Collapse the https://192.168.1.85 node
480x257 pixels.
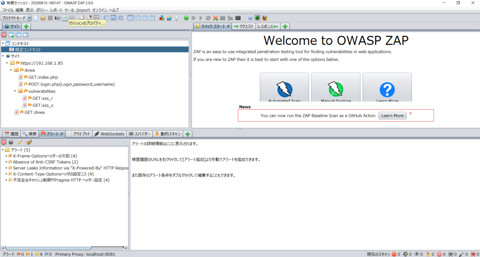[x=7, y=63]
